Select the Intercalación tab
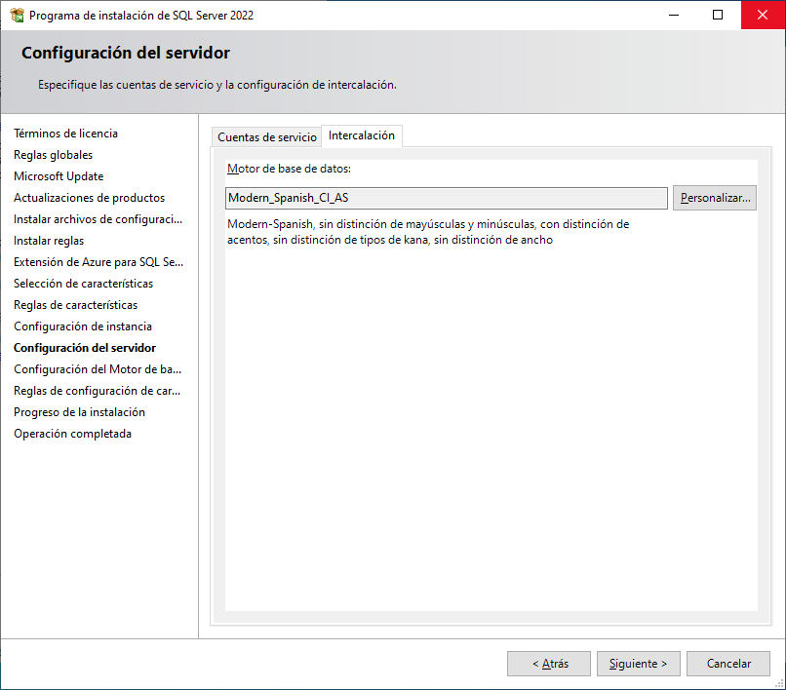786x690 pixels. (x=362, y=135)
